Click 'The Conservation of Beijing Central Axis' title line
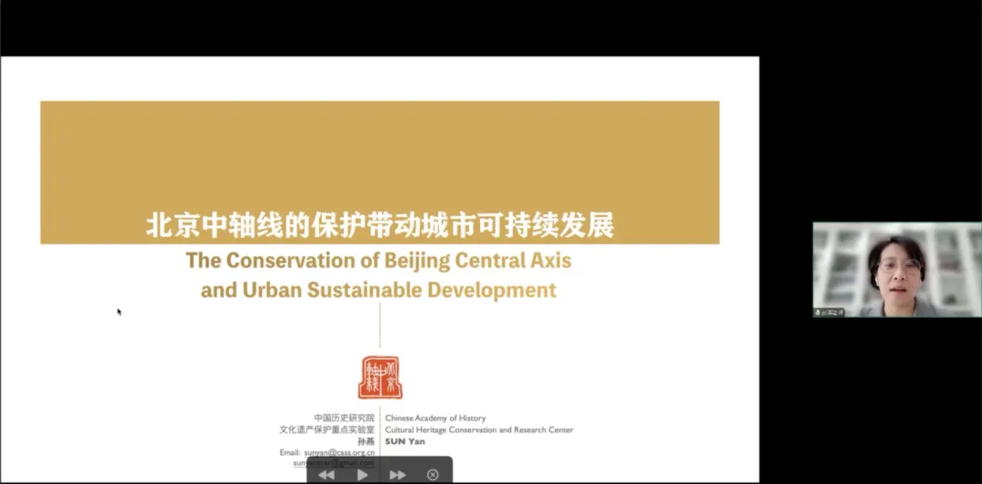 379,260
